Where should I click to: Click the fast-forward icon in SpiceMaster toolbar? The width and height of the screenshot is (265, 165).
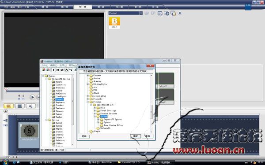pyautogui.click(x=58, y=70)
